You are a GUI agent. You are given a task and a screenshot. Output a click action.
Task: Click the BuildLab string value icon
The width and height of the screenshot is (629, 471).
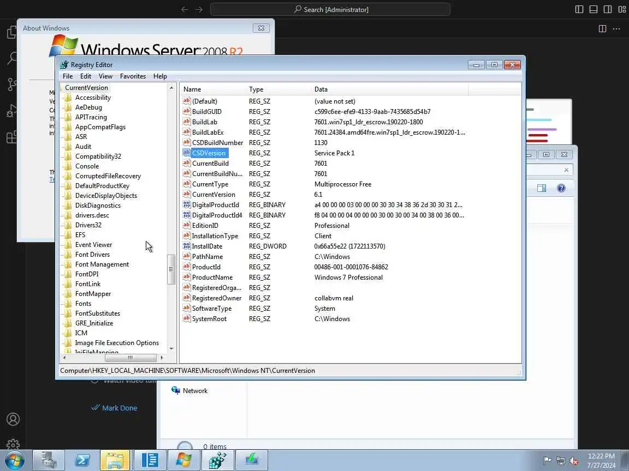coord(187,122)
